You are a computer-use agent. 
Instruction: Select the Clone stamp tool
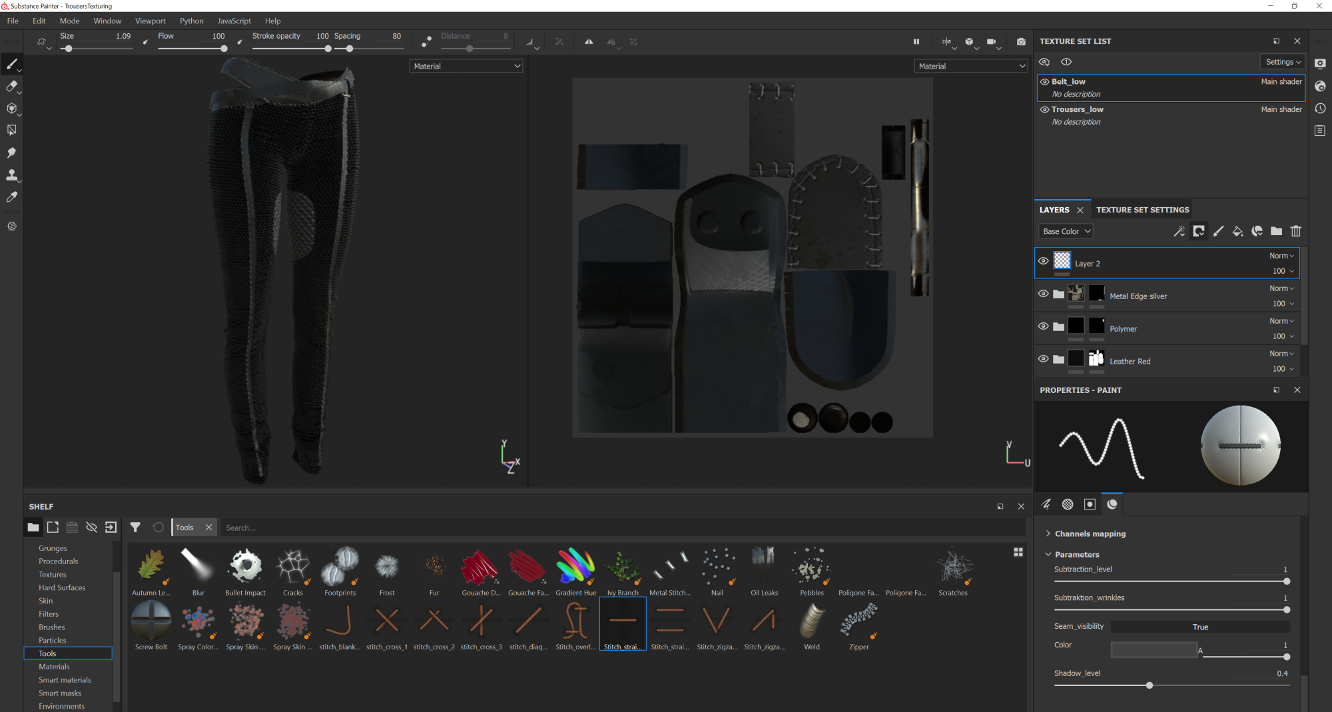tap(11, 175)
